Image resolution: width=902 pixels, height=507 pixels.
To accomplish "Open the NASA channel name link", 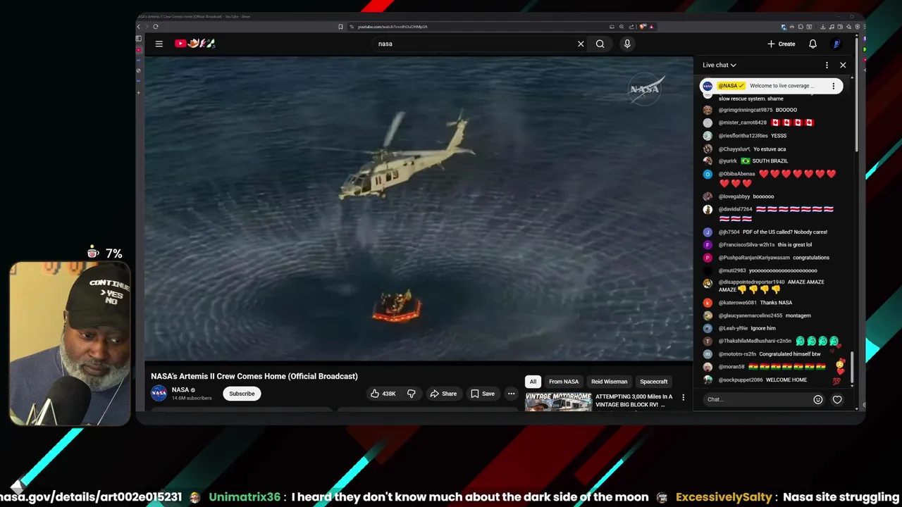I will click(180, 390).
